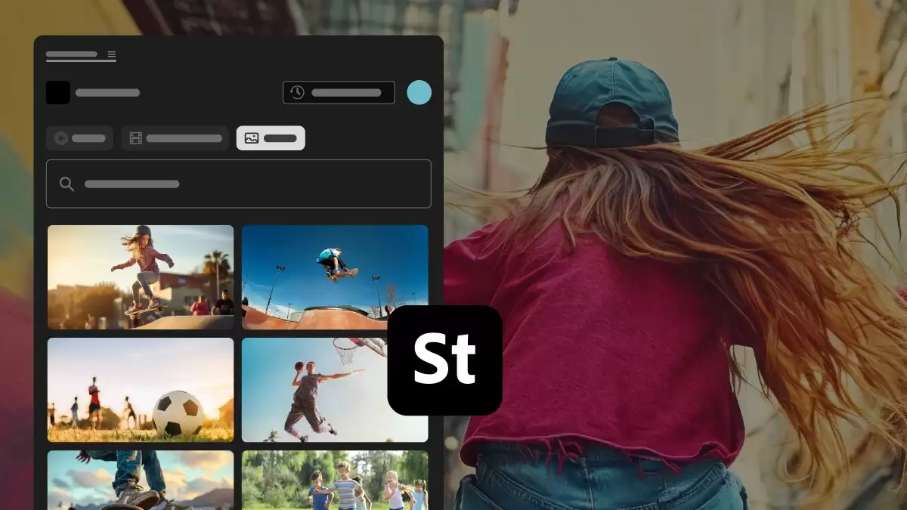Select the tab with the film strip icon

[x=175, y=138]
